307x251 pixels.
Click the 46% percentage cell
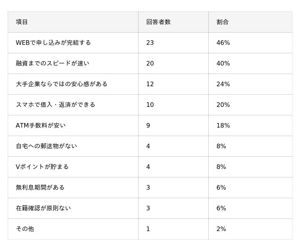tap(223, 43)
